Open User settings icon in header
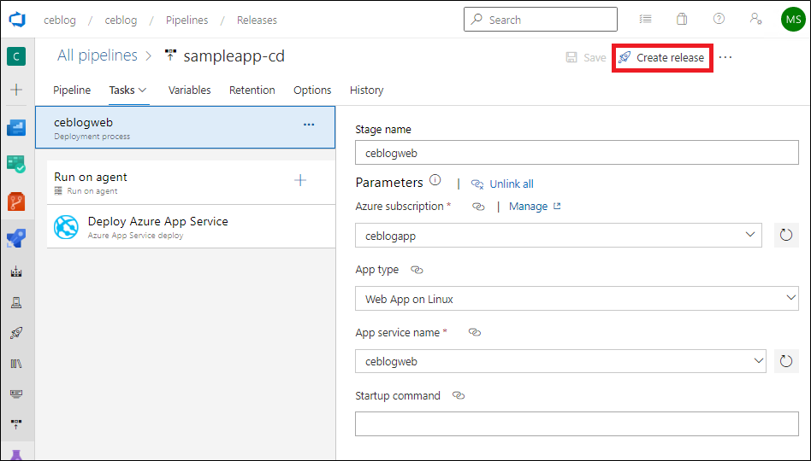This screenshot has height=461, width=811. pyautogui.click(x=755, y=19)
